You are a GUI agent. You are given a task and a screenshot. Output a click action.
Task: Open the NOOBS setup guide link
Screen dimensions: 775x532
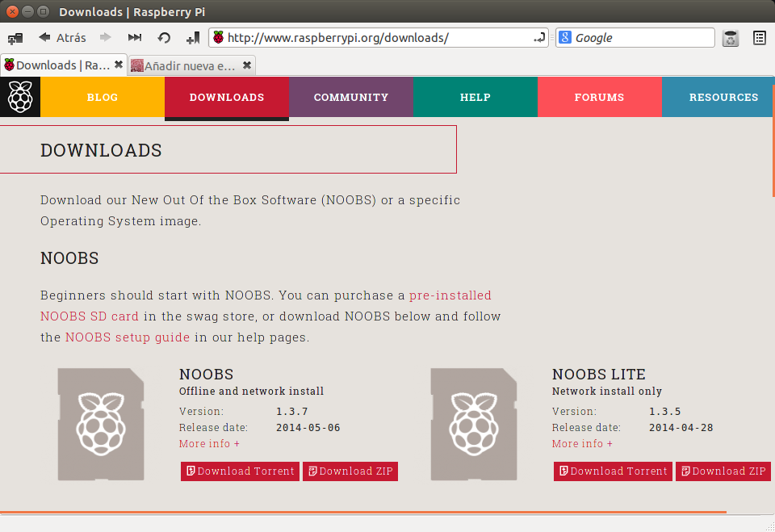[x=128, y=337]
